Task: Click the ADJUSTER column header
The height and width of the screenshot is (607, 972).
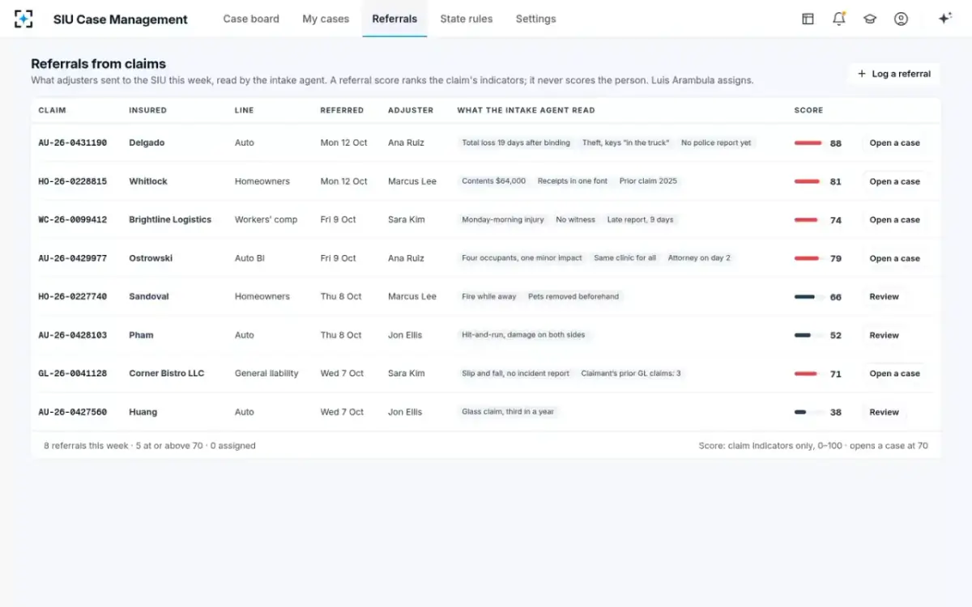Action: point(411,110)
